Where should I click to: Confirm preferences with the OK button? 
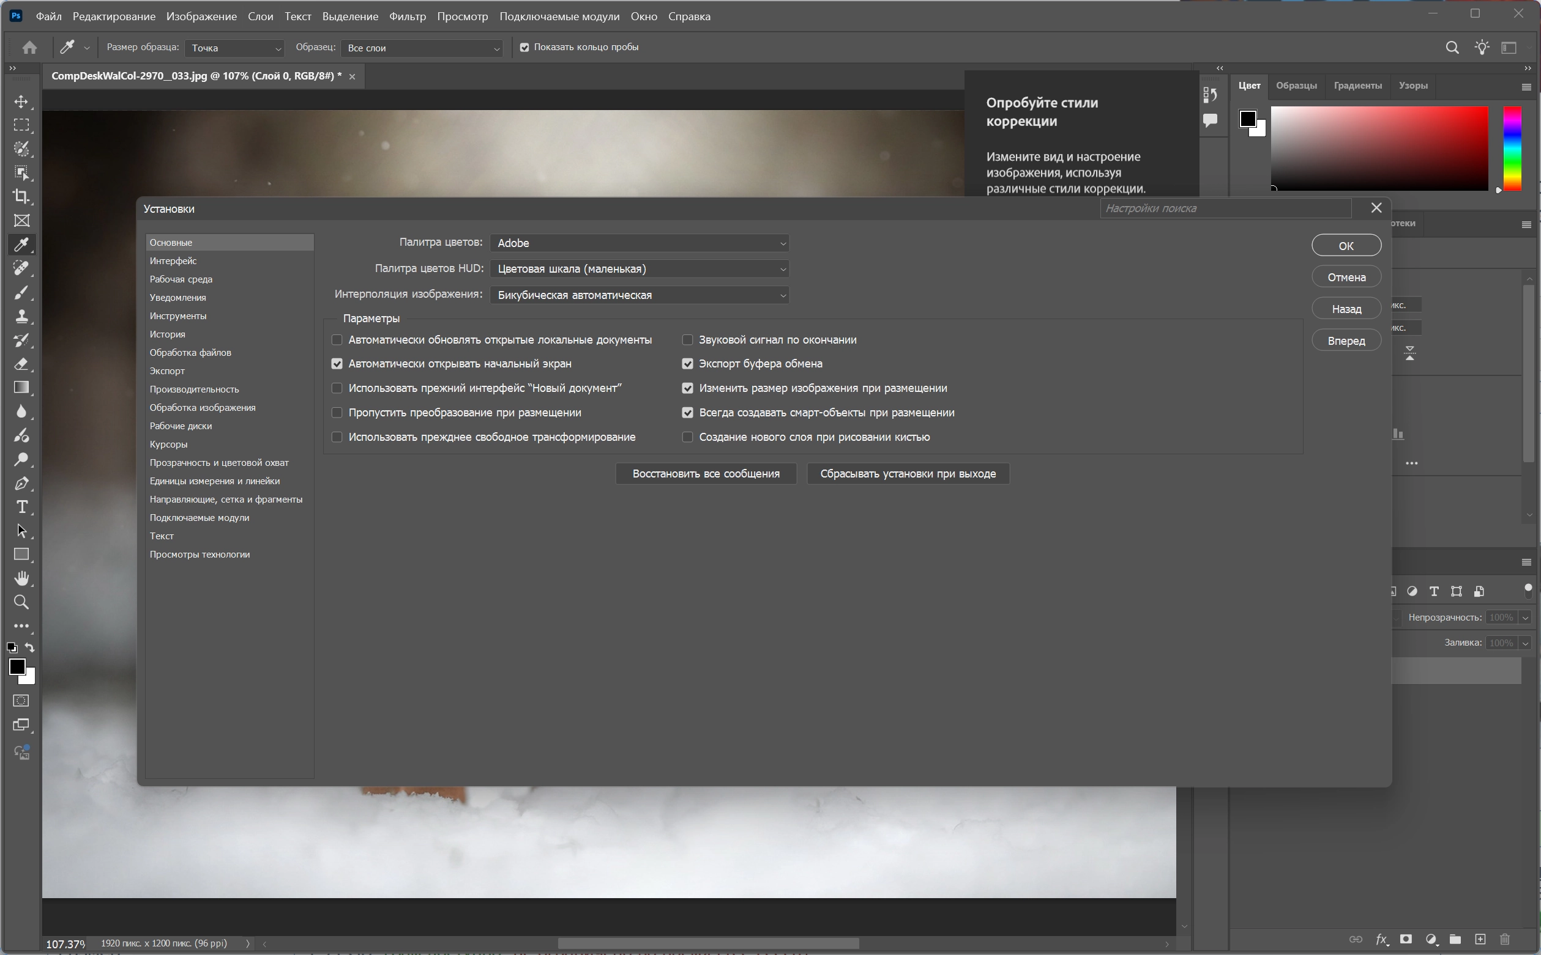[1346, 246]
